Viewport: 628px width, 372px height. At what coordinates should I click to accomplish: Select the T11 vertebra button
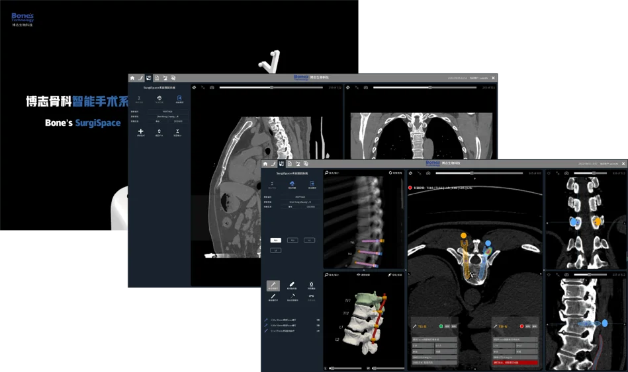276,241
